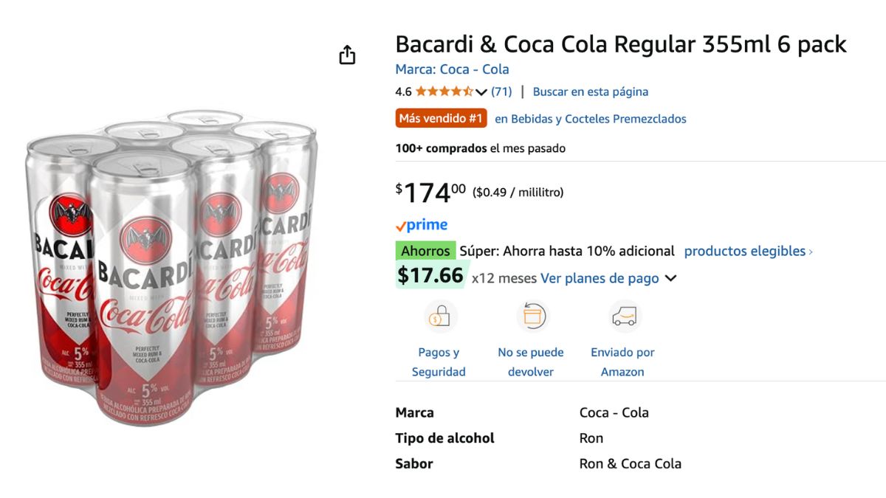Click the Ver planes de pago link
Image resolution: width=886 pixels, height=498 pixels.
click(x=600, y=278)
